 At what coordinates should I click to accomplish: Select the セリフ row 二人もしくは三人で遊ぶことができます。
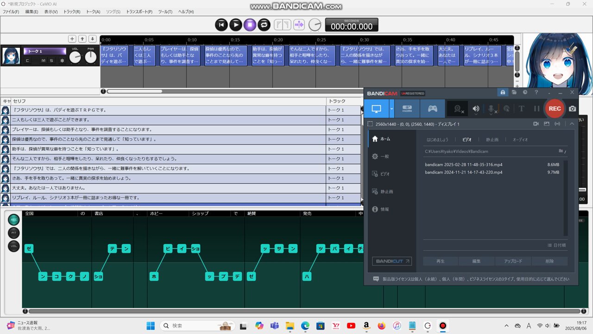168,120
